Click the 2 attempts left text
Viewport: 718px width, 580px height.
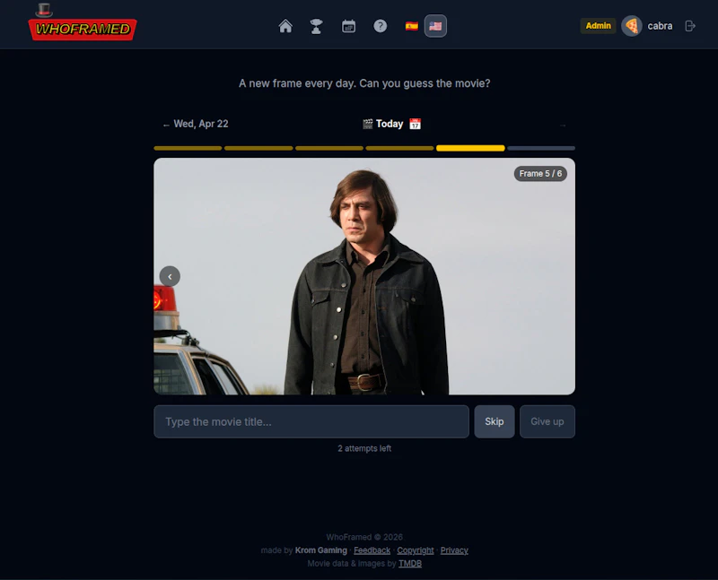pos(364,449)
